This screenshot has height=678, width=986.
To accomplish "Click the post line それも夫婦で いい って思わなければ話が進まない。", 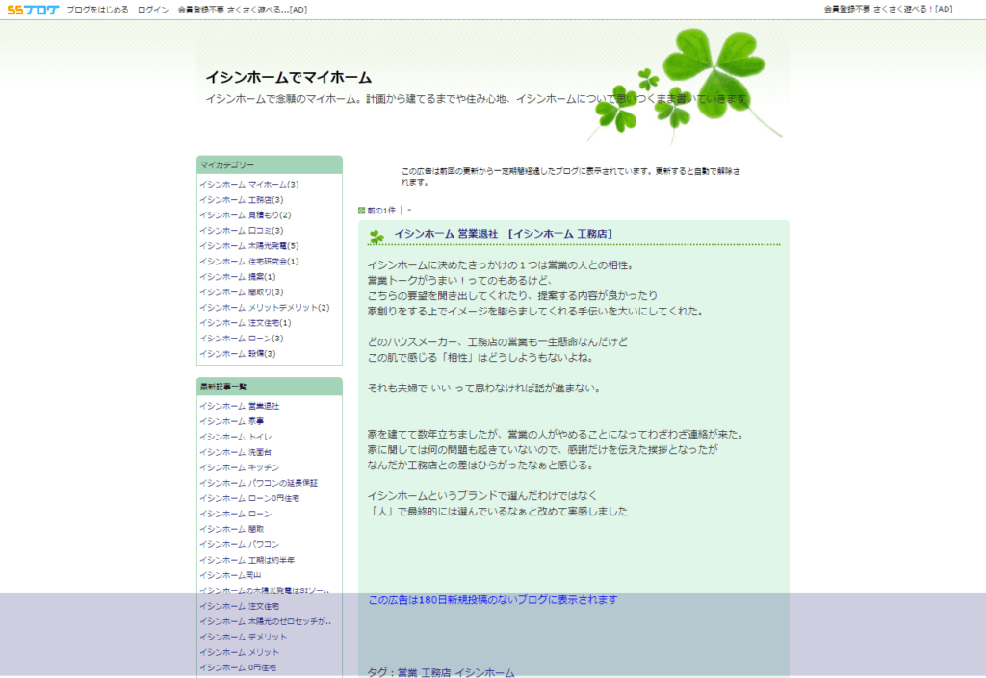I will 485,388.
